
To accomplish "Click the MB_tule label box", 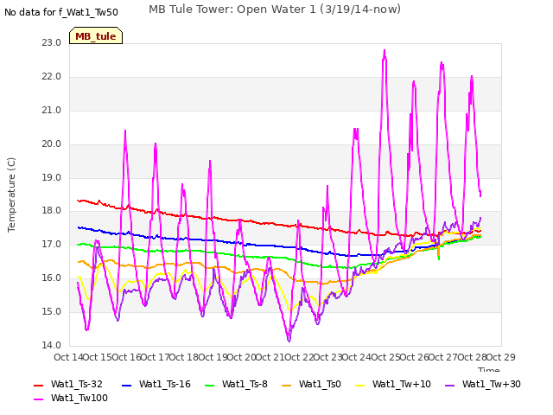I will (96, 35).
